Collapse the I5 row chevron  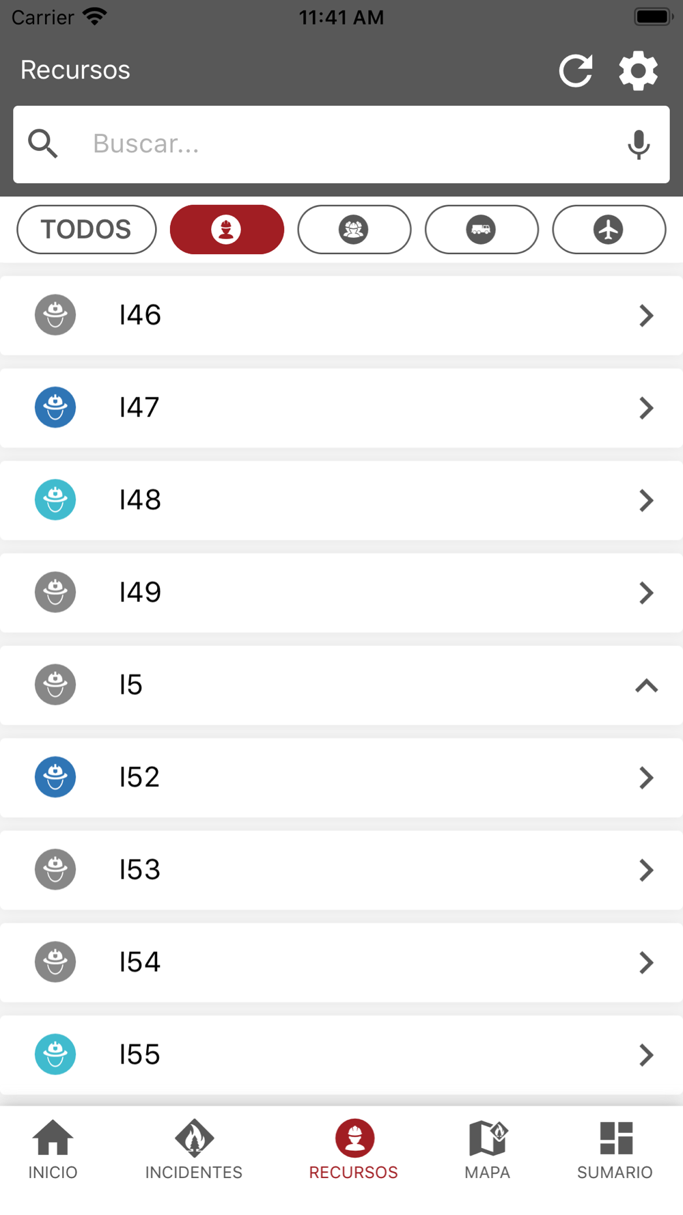tap(646, 685)
